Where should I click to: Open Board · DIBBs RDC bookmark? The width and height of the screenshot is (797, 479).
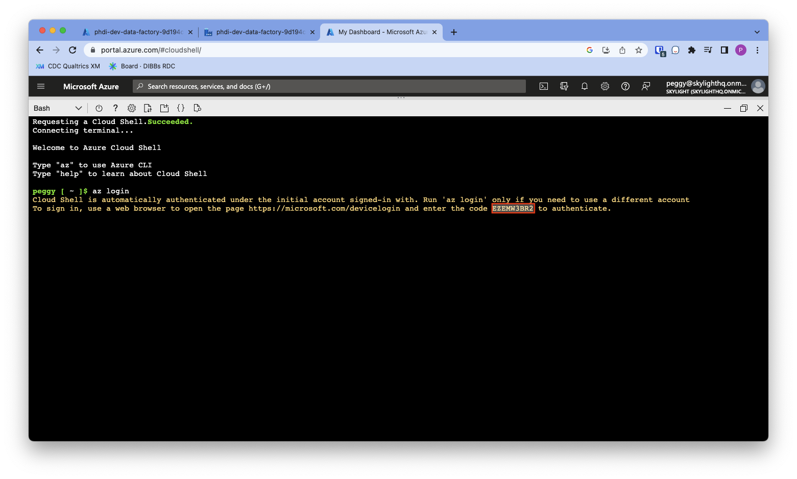(142, 66)
